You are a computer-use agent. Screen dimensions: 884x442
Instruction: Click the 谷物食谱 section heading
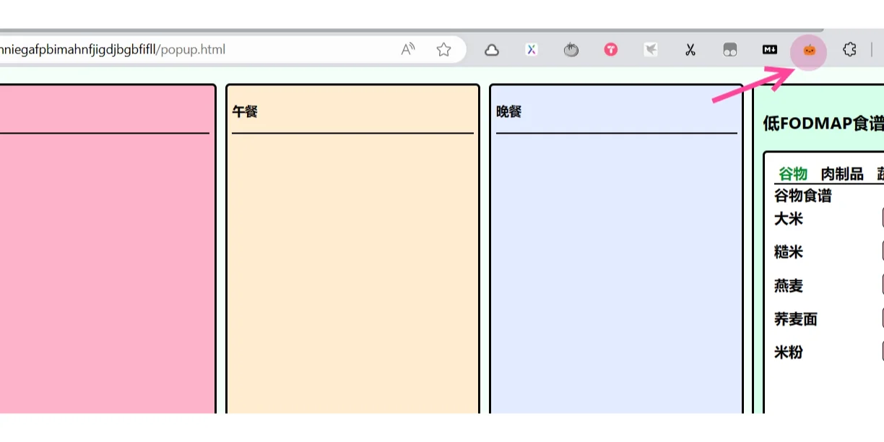tap(803, 196)
